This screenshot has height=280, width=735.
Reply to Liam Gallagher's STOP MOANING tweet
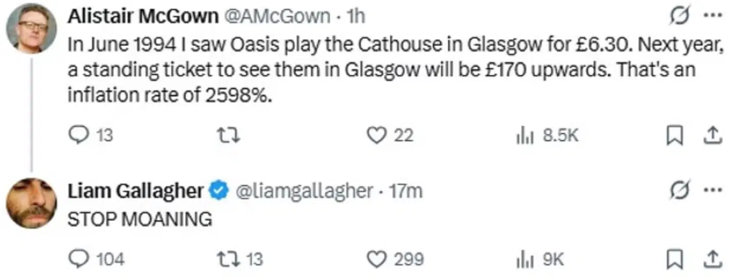point(96,260)
